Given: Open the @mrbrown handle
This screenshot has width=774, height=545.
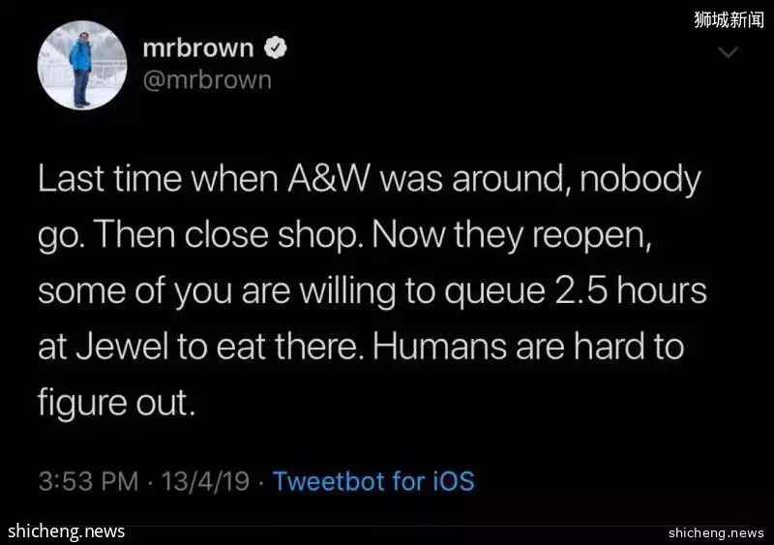Looking at the screenshot, I should pyautogui.click(x=207, y=80).
